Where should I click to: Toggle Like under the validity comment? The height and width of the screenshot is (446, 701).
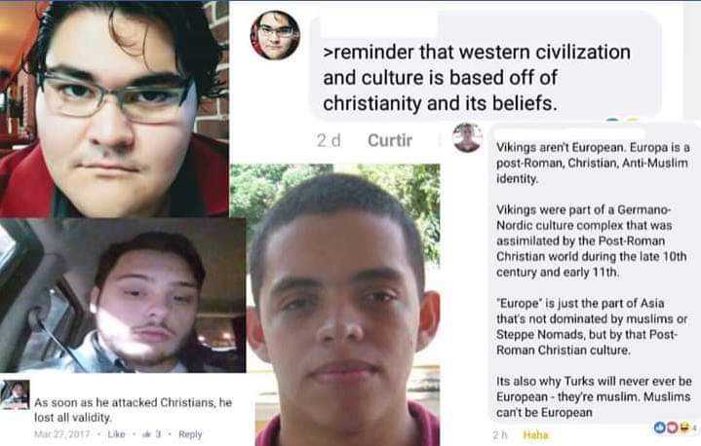click(x=116, y=434)
